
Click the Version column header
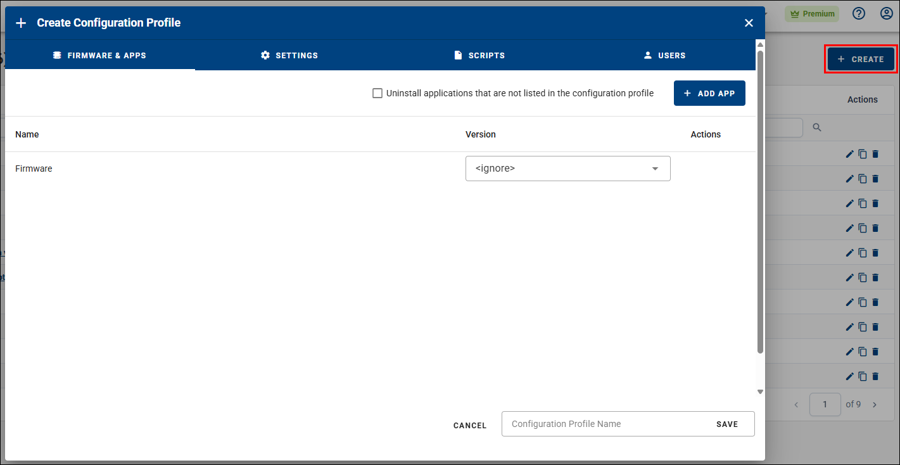[481, 134]
